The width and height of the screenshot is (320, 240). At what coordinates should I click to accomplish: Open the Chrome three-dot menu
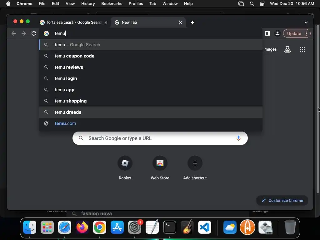click(x=306, y=33)
